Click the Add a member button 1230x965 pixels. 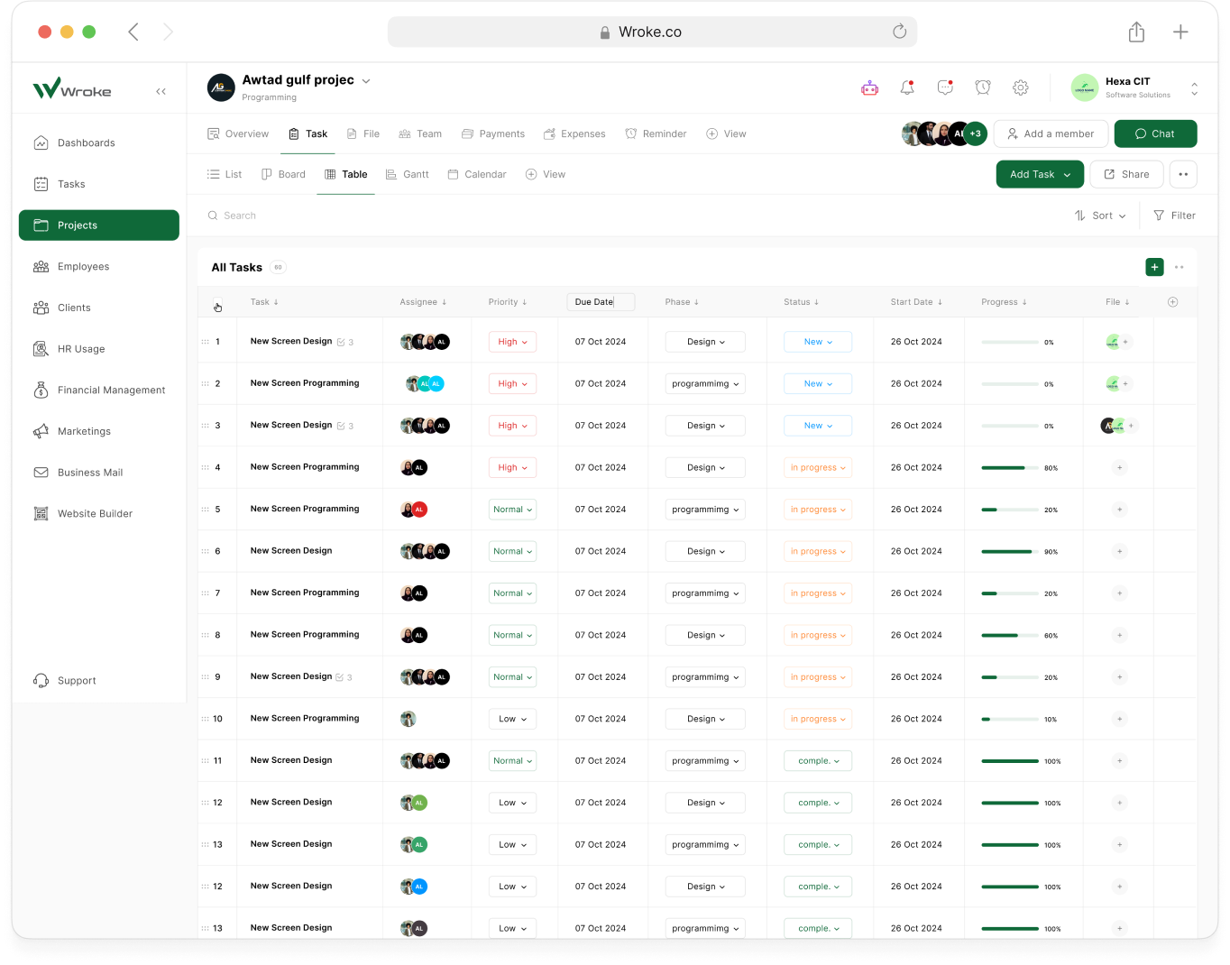[x=1051, y=133]
